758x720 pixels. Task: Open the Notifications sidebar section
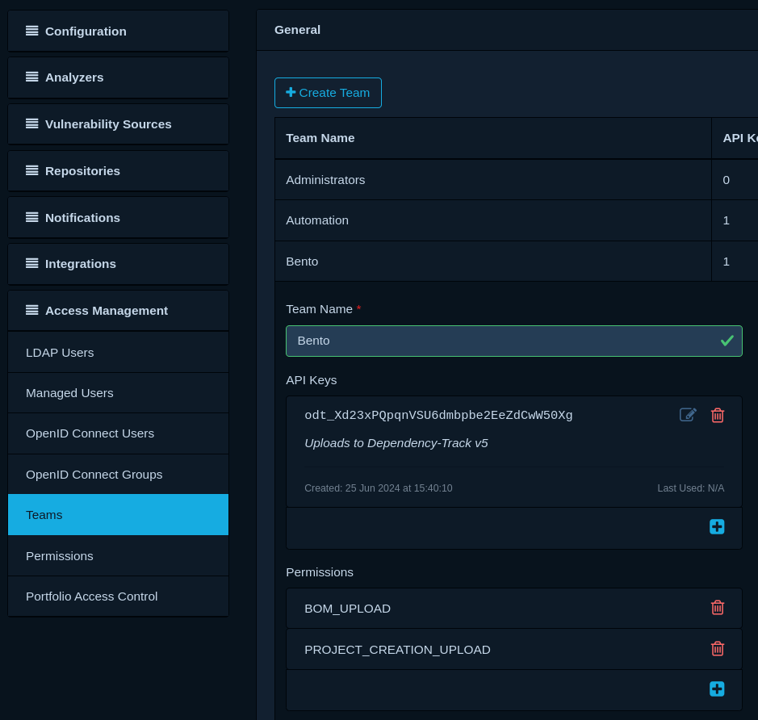118,217
